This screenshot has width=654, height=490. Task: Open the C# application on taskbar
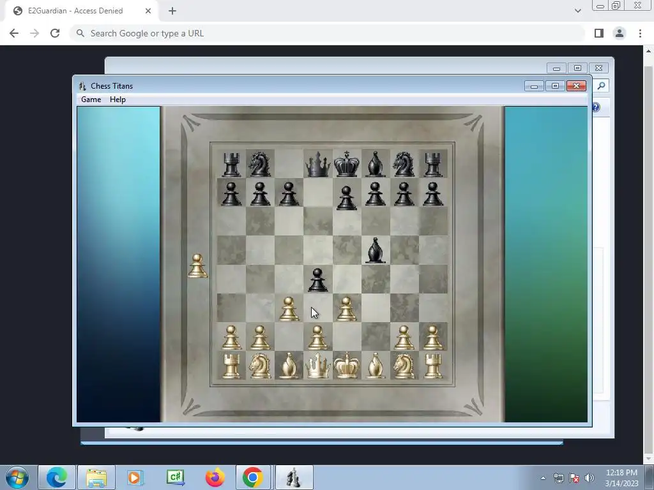pyautogui.click(x=175, y=477)
